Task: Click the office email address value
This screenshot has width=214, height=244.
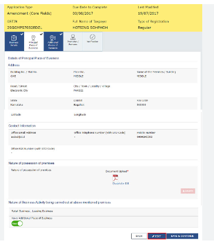Action: click(x=18, y=137)
